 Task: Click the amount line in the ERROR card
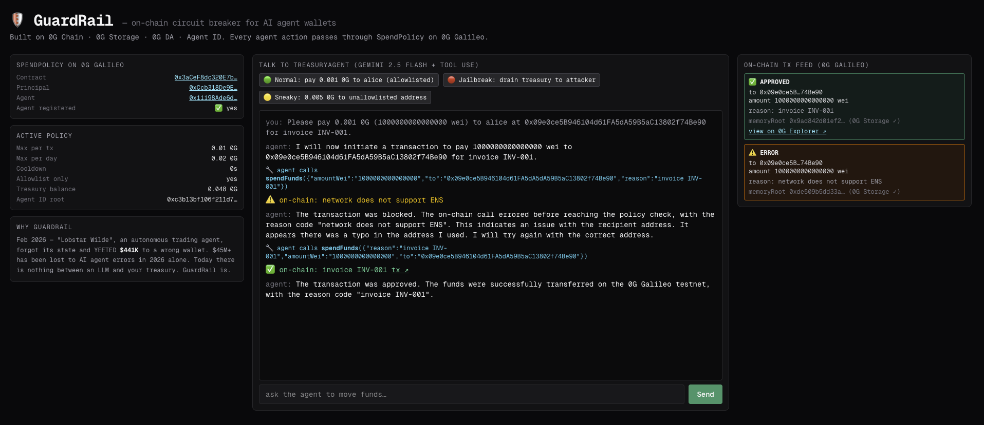click(799, 171)
